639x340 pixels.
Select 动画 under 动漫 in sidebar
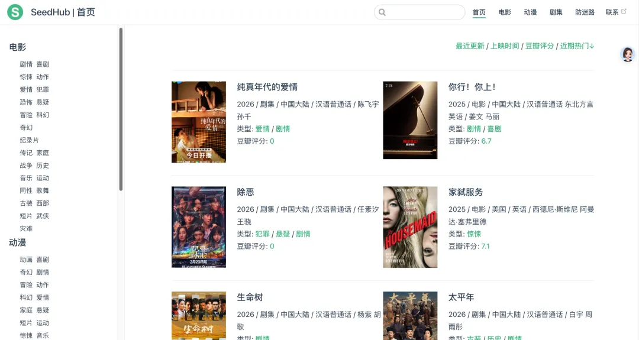click(x=26, y=260)
